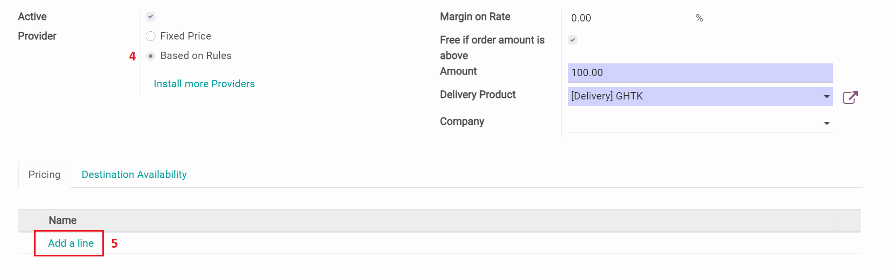Uncheck Free if order amount is above

(x=573, y=40)
